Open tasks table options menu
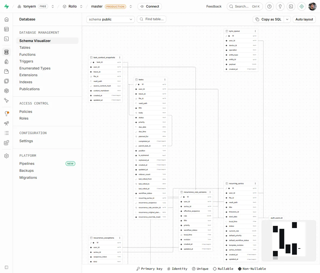 click(x=165, y=79)
